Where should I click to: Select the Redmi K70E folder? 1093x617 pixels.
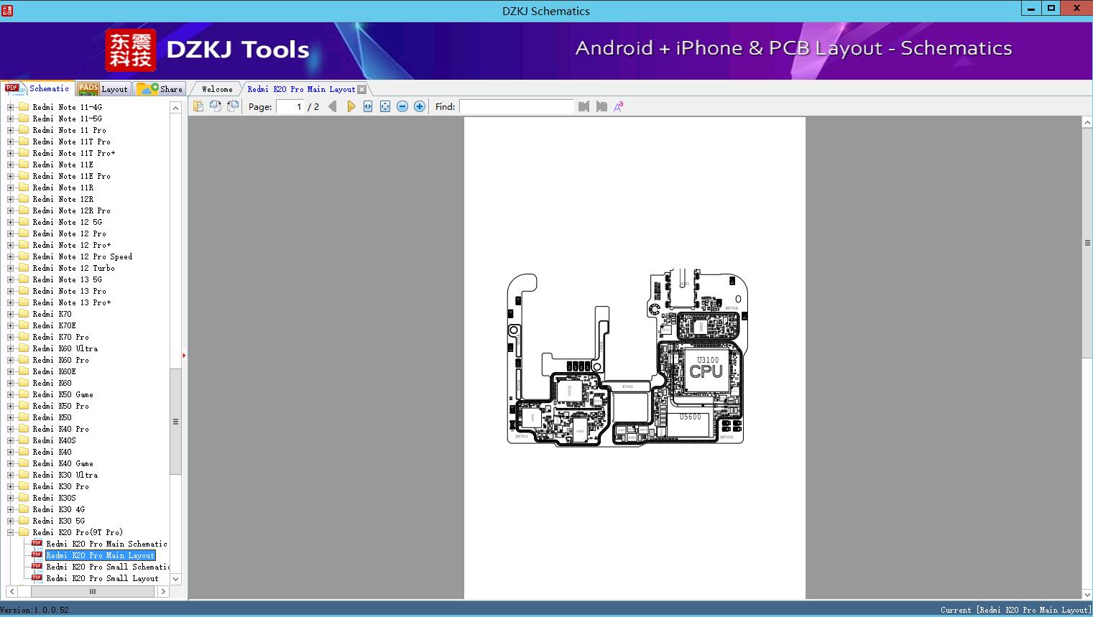pos(54,325)
